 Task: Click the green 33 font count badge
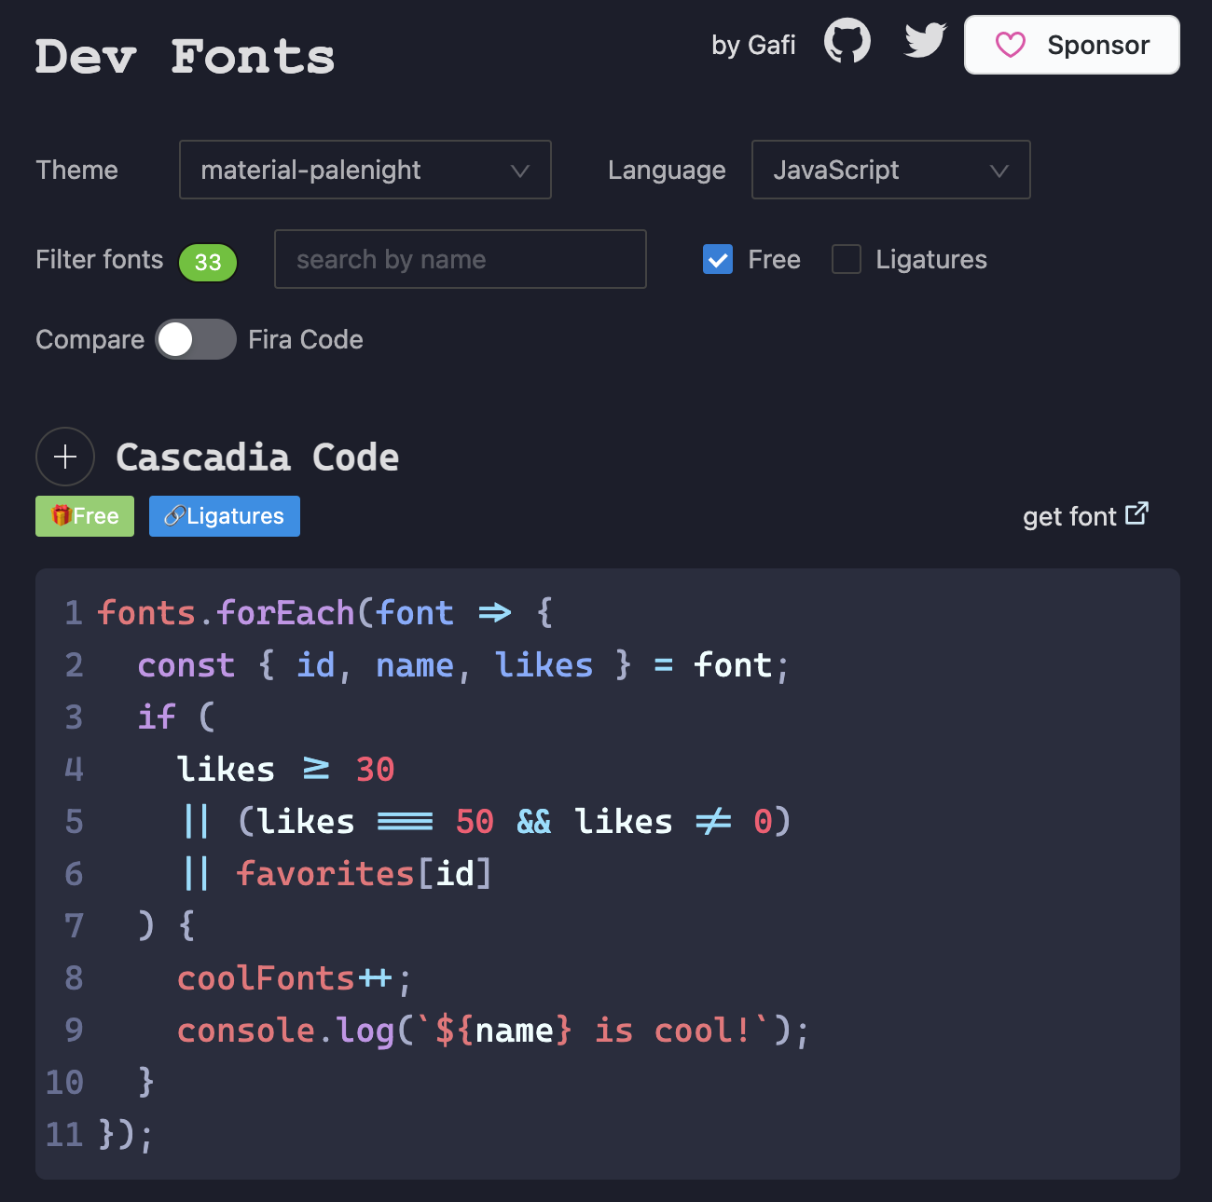click(x=208, y=262)
